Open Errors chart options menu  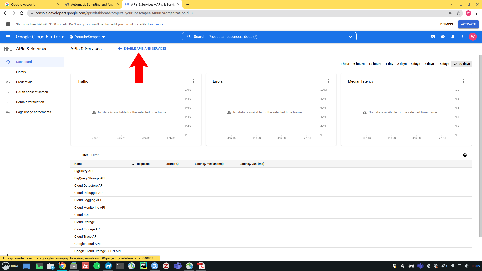click(328, 81)
